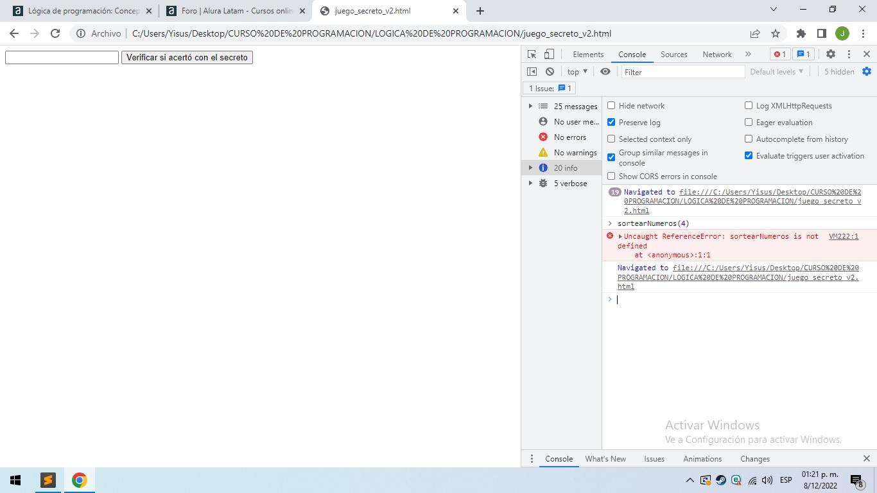Screen dimensions: 877x493
Task: Open Chrome extensions puzzle icon
Action: pos(801,33)
